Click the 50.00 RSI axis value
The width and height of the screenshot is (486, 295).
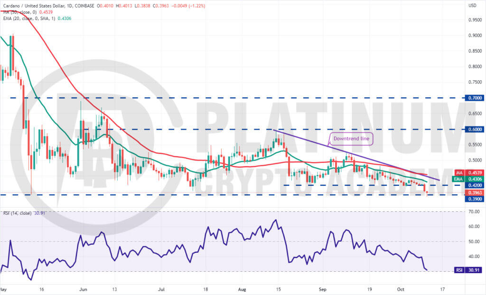(474, 241)
